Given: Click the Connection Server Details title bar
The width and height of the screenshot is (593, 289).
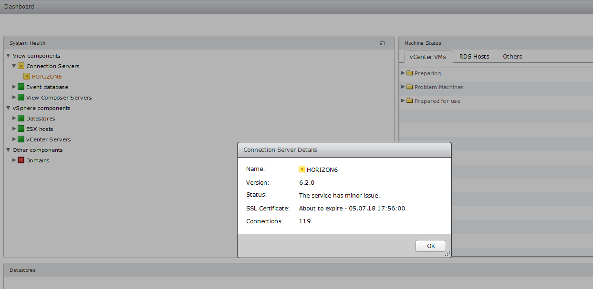Looking at the screenshot, I should coord(344,149).
